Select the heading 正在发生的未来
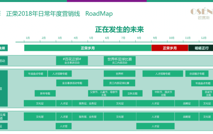This screenshot has height=134, width=213. (x=120, y=29)
